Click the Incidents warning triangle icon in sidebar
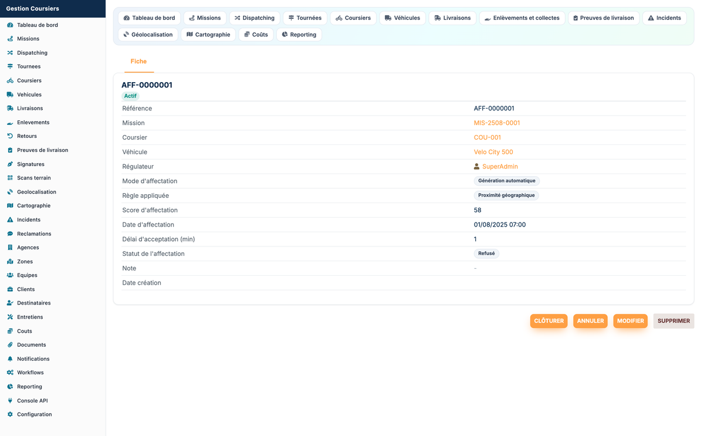 [x=10, y=220]
